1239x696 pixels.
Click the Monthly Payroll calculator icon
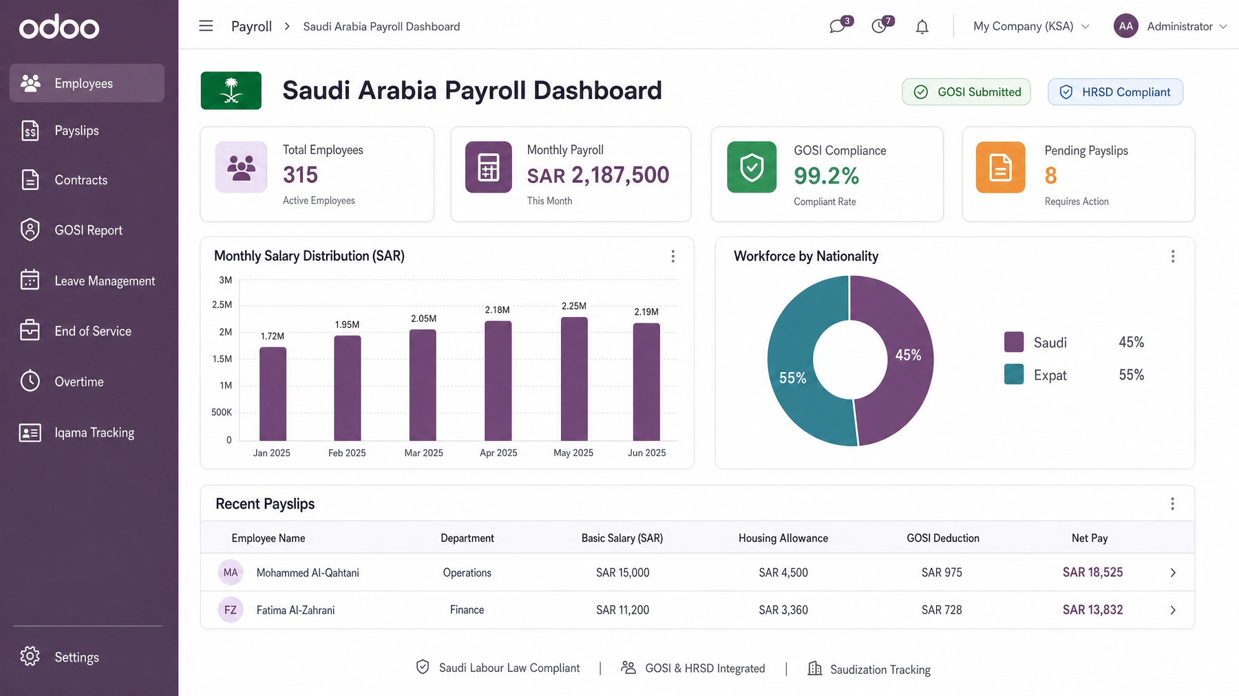[x=489, y=167]
